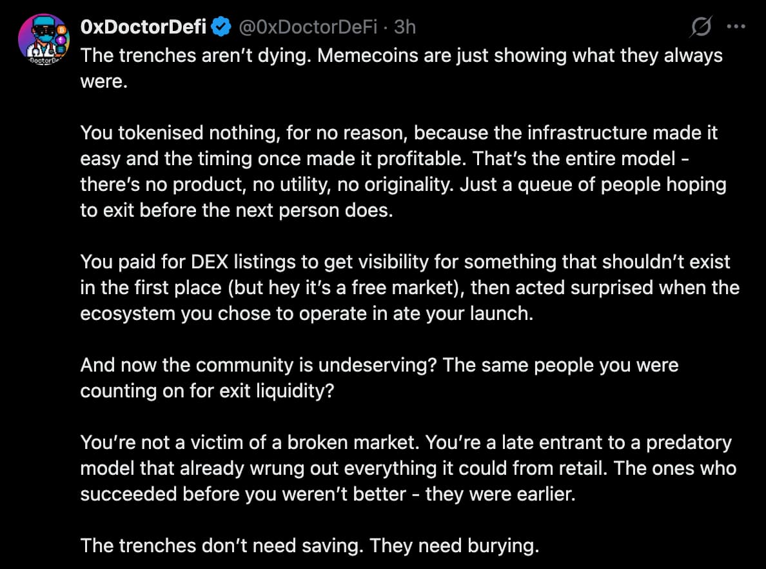Click the orange Bitcoin coin in the avatar

(x=63, y=30)
